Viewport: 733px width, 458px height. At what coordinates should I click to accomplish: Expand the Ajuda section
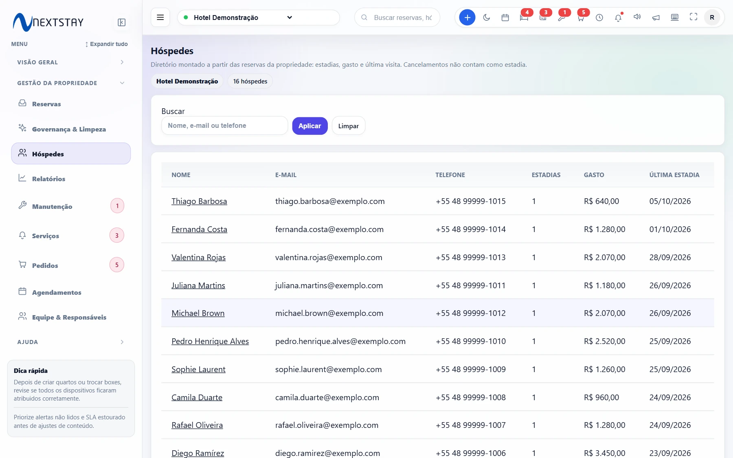click(x=71, y=342)
